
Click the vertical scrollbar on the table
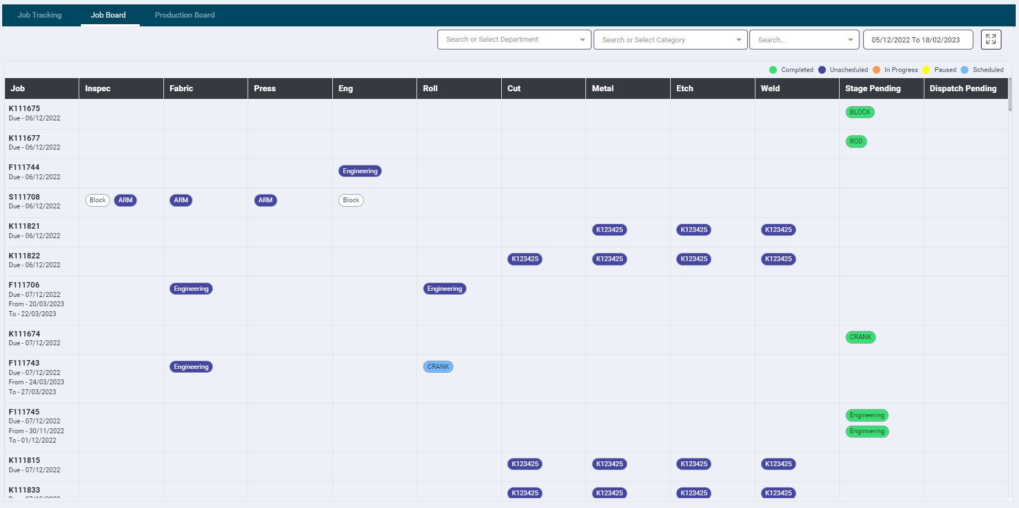(x=1010, y=95)
